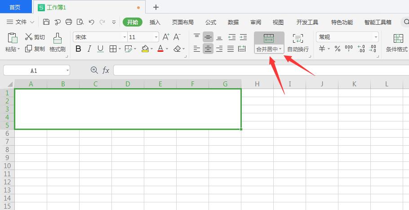Viewport: 409px width, 210px height.
Task: Switch to the 插入 (Insert) tab
Action: (x=155, y=22)
